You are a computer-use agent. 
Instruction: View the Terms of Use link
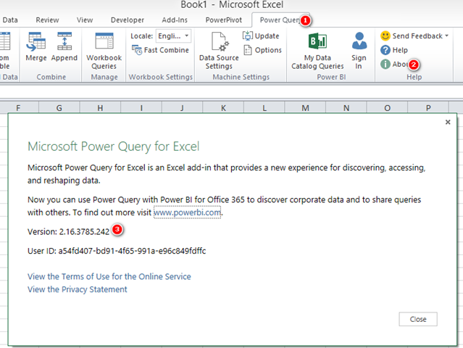109,276
